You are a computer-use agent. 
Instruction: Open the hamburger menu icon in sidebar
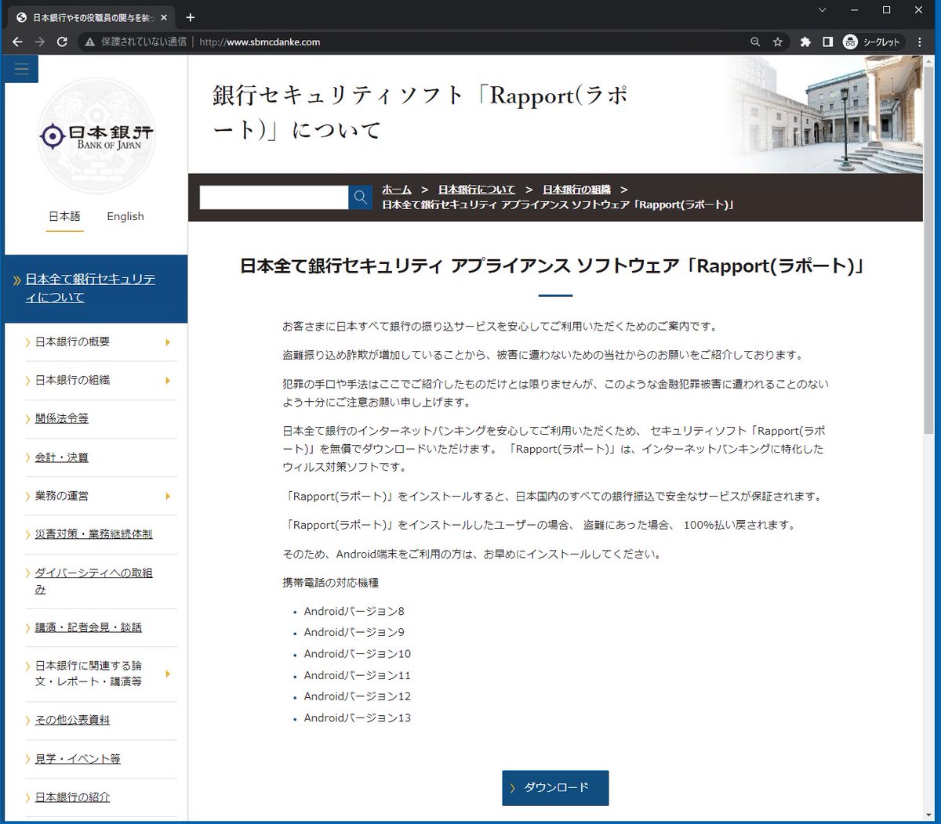click(21, 69)
